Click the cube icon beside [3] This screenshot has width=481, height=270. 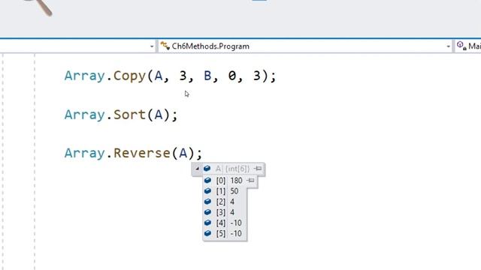tap(207, 212)
